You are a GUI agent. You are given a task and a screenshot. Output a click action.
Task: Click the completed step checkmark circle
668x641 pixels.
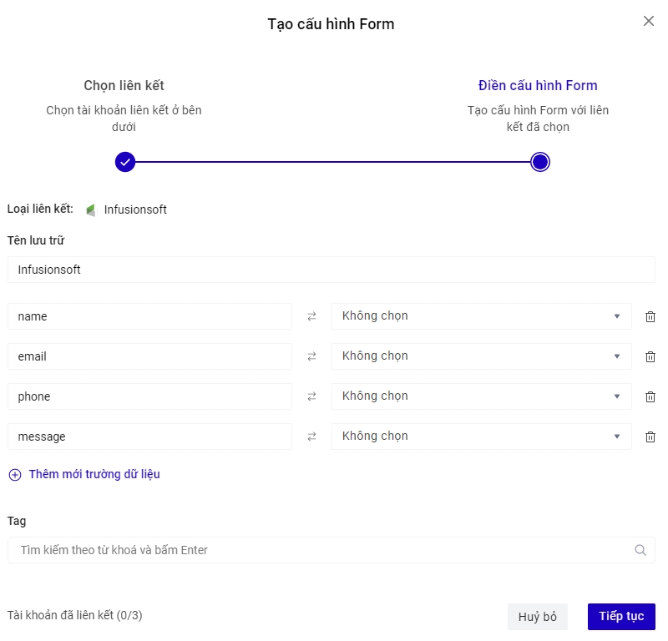[125, 162]
